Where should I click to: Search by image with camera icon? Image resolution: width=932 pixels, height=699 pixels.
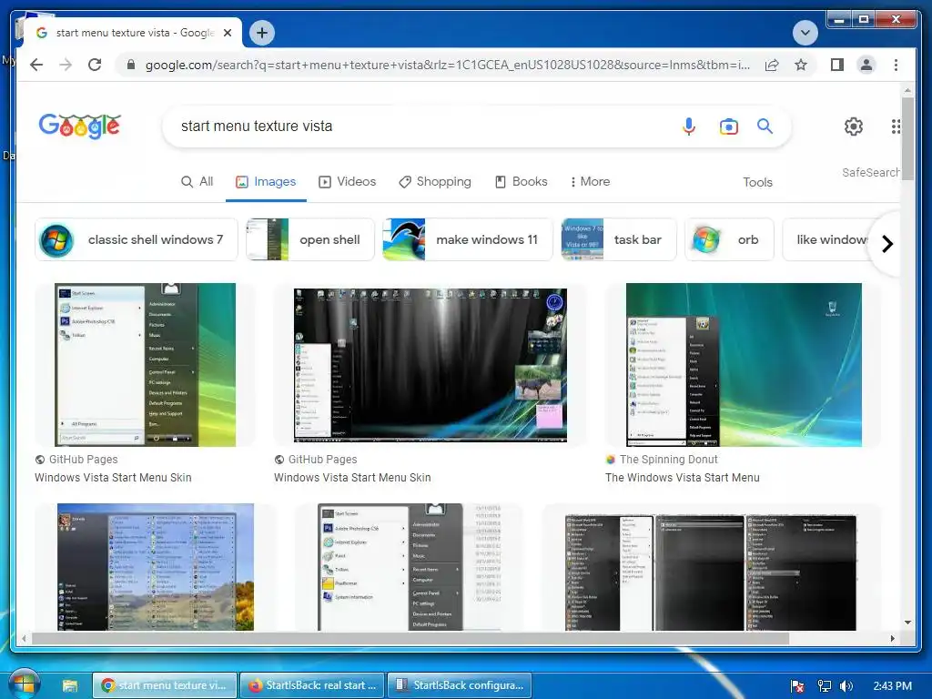729,126
